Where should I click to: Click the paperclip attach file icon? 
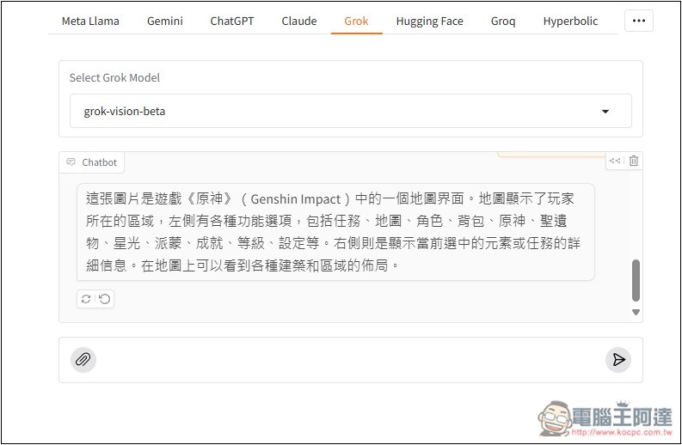coord(83,359)
